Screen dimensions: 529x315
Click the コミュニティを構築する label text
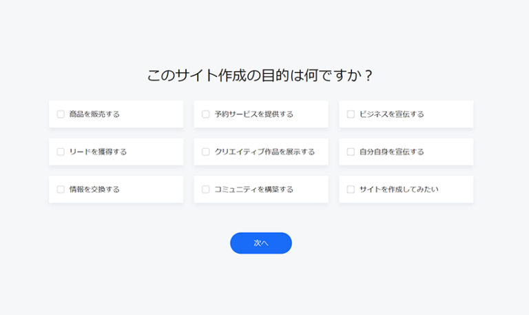tap(253, 189)
